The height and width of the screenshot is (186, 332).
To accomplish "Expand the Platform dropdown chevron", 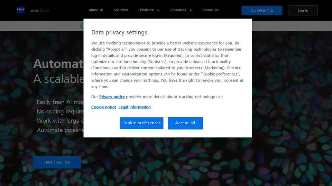I will pyautogui.click(x=158, y=10).
